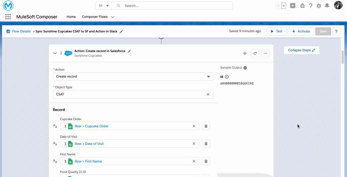Open the setup gear icon
This screenshot has width=347, height=177.
tap(319, 6)
